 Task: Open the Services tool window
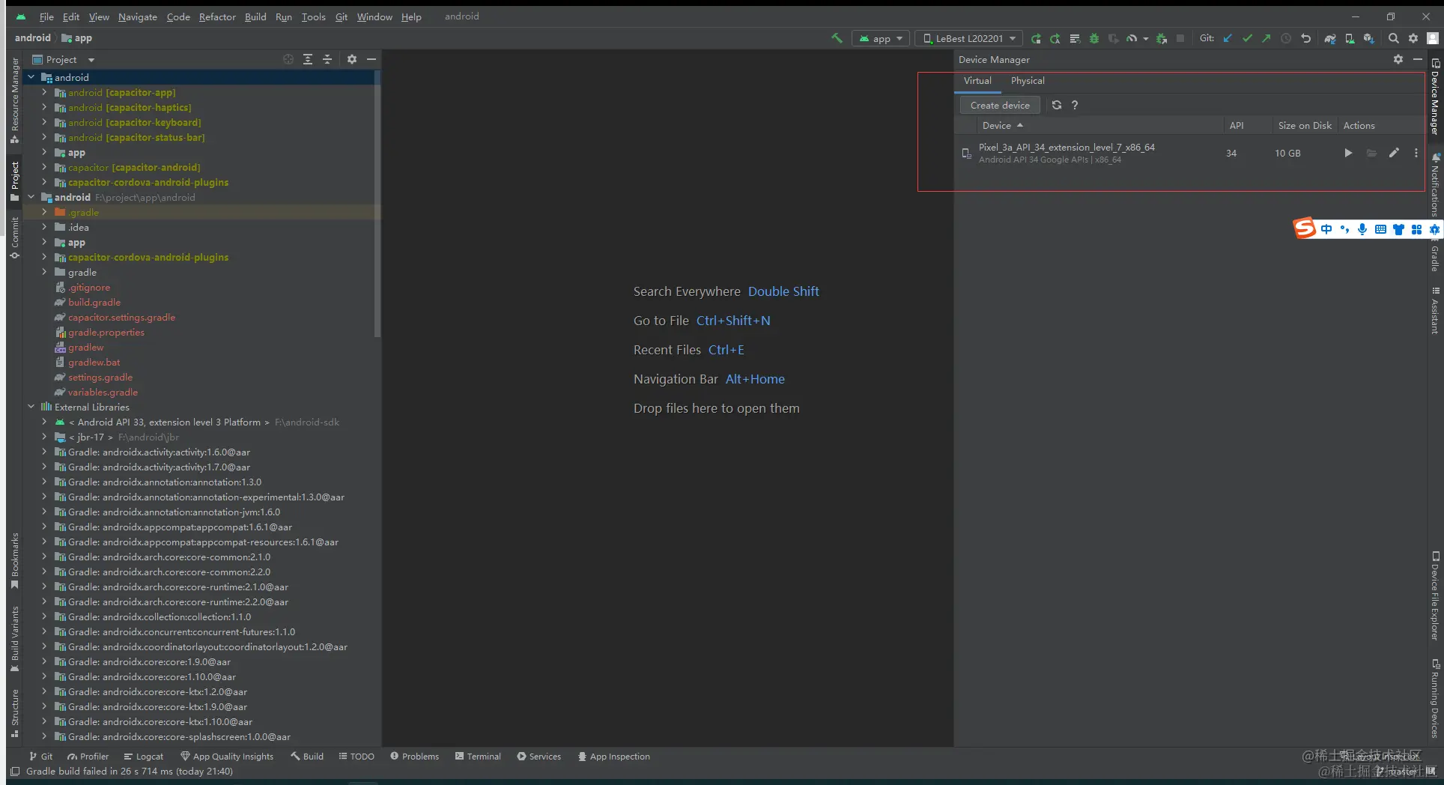tap(539, 757)
